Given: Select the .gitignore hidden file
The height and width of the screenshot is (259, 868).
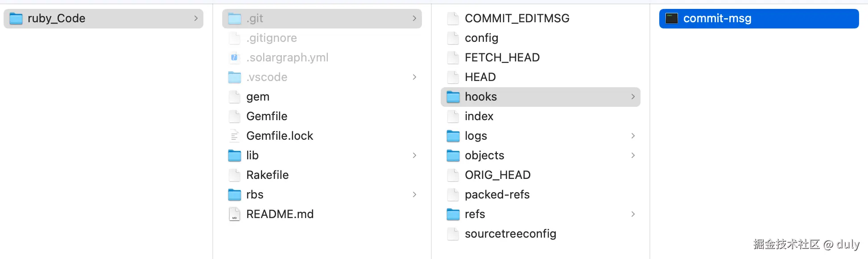Looking at the screenshot, I should click(271, 38).
